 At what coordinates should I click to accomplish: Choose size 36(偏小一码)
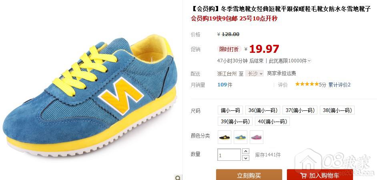point(263,110)
